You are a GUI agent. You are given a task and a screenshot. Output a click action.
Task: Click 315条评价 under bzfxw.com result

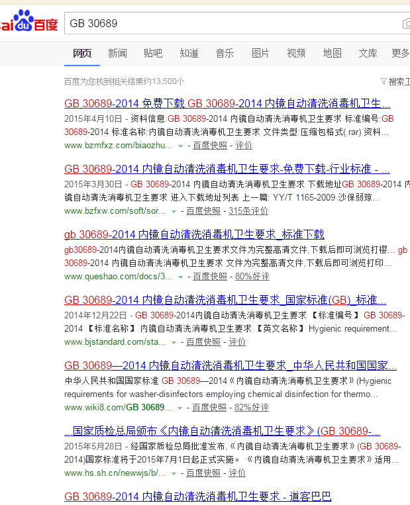click(x=248, y=211)
